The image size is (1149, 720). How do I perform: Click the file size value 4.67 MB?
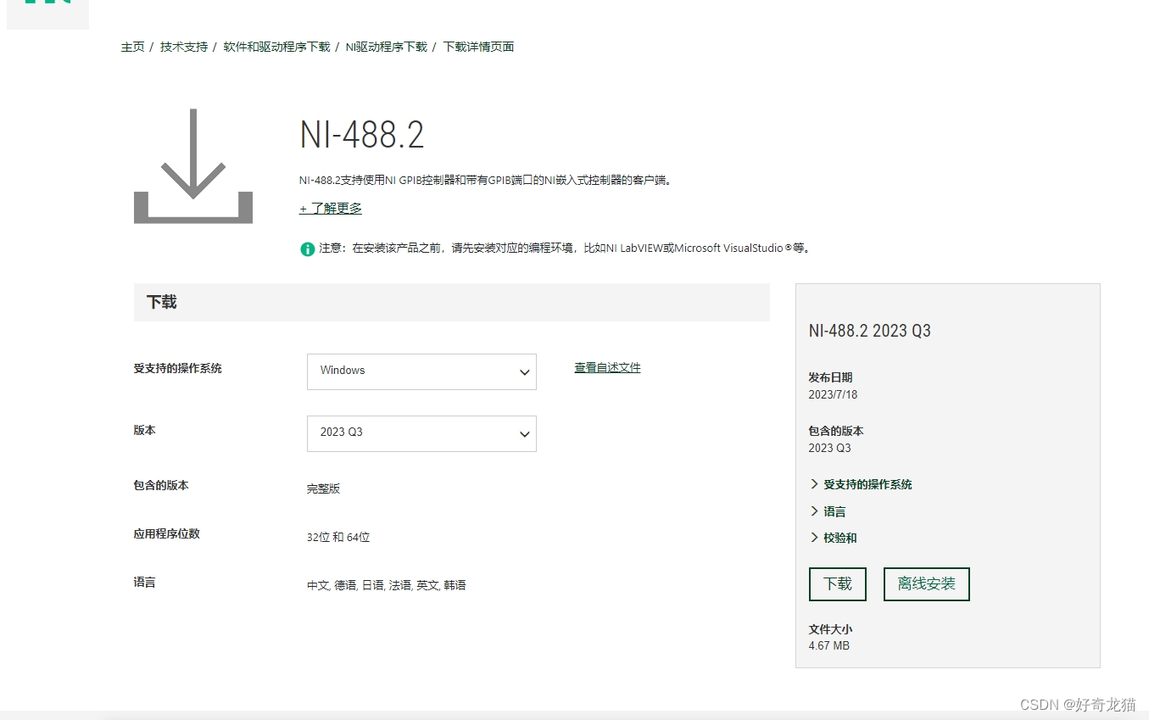[x=829, y=645]
